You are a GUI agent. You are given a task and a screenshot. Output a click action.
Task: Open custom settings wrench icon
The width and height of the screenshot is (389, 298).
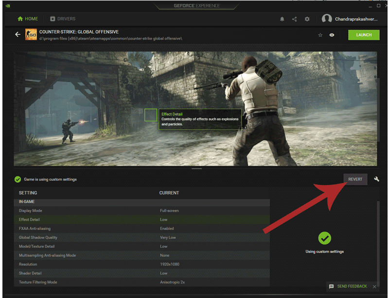tap(376, 179)
